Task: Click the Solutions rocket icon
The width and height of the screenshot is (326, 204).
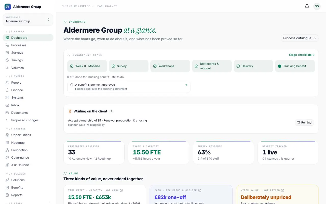Action: 7,180
